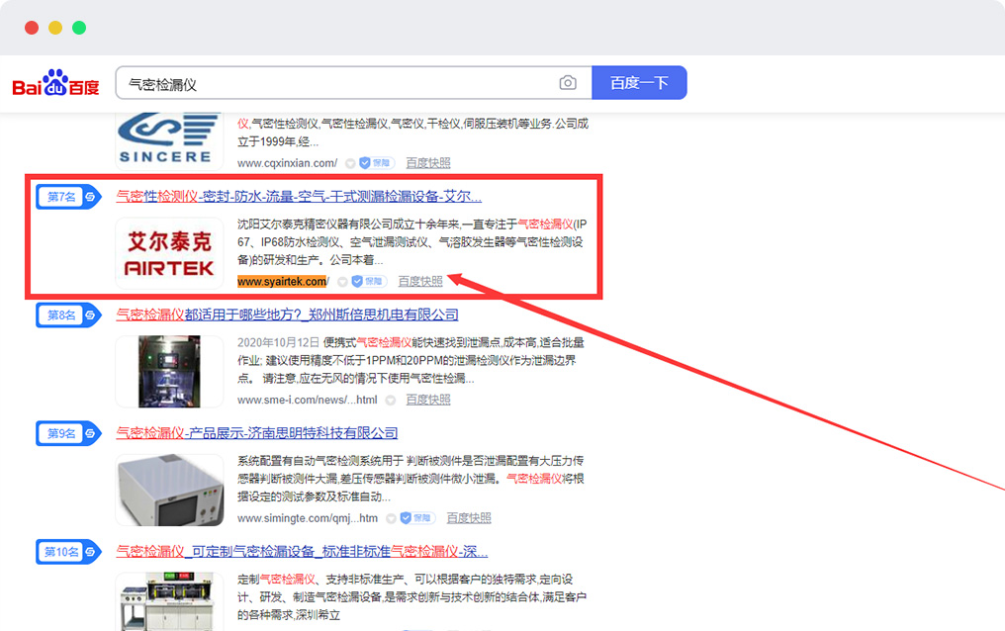Click the 济南思明特 result device thumbnail
The image size is (1005, 631).
coord(169,491)
